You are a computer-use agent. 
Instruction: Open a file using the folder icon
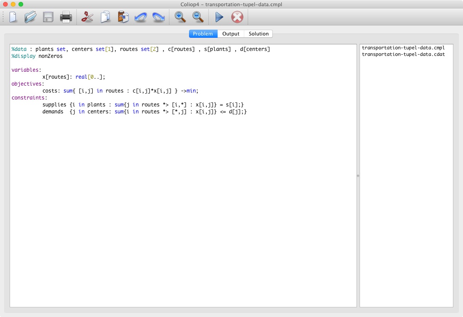pyautogui.click(x=30, y=17)
